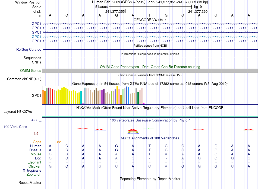Open the OMIM Gene Phenotypes track title
Viewport: 258px width, 189px height.
(x=150, y=67)
